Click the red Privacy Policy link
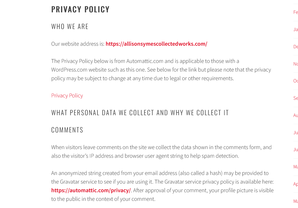The image size is (298, 208). [67, 96]
